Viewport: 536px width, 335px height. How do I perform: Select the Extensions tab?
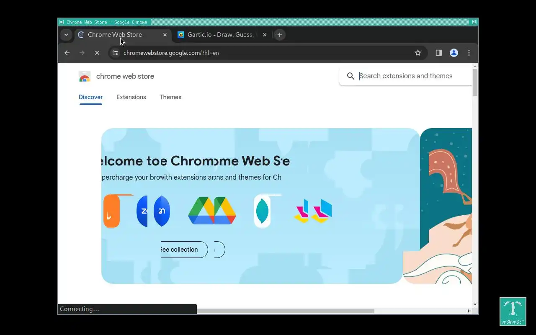(x=131, y=97)
